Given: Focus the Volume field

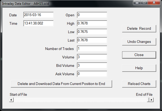Looking at the screenshot, I should tap(92, 57).
